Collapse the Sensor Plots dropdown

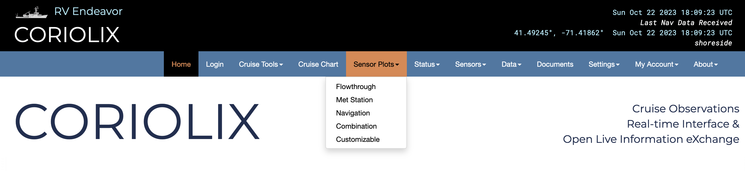(x=376, y=64)
